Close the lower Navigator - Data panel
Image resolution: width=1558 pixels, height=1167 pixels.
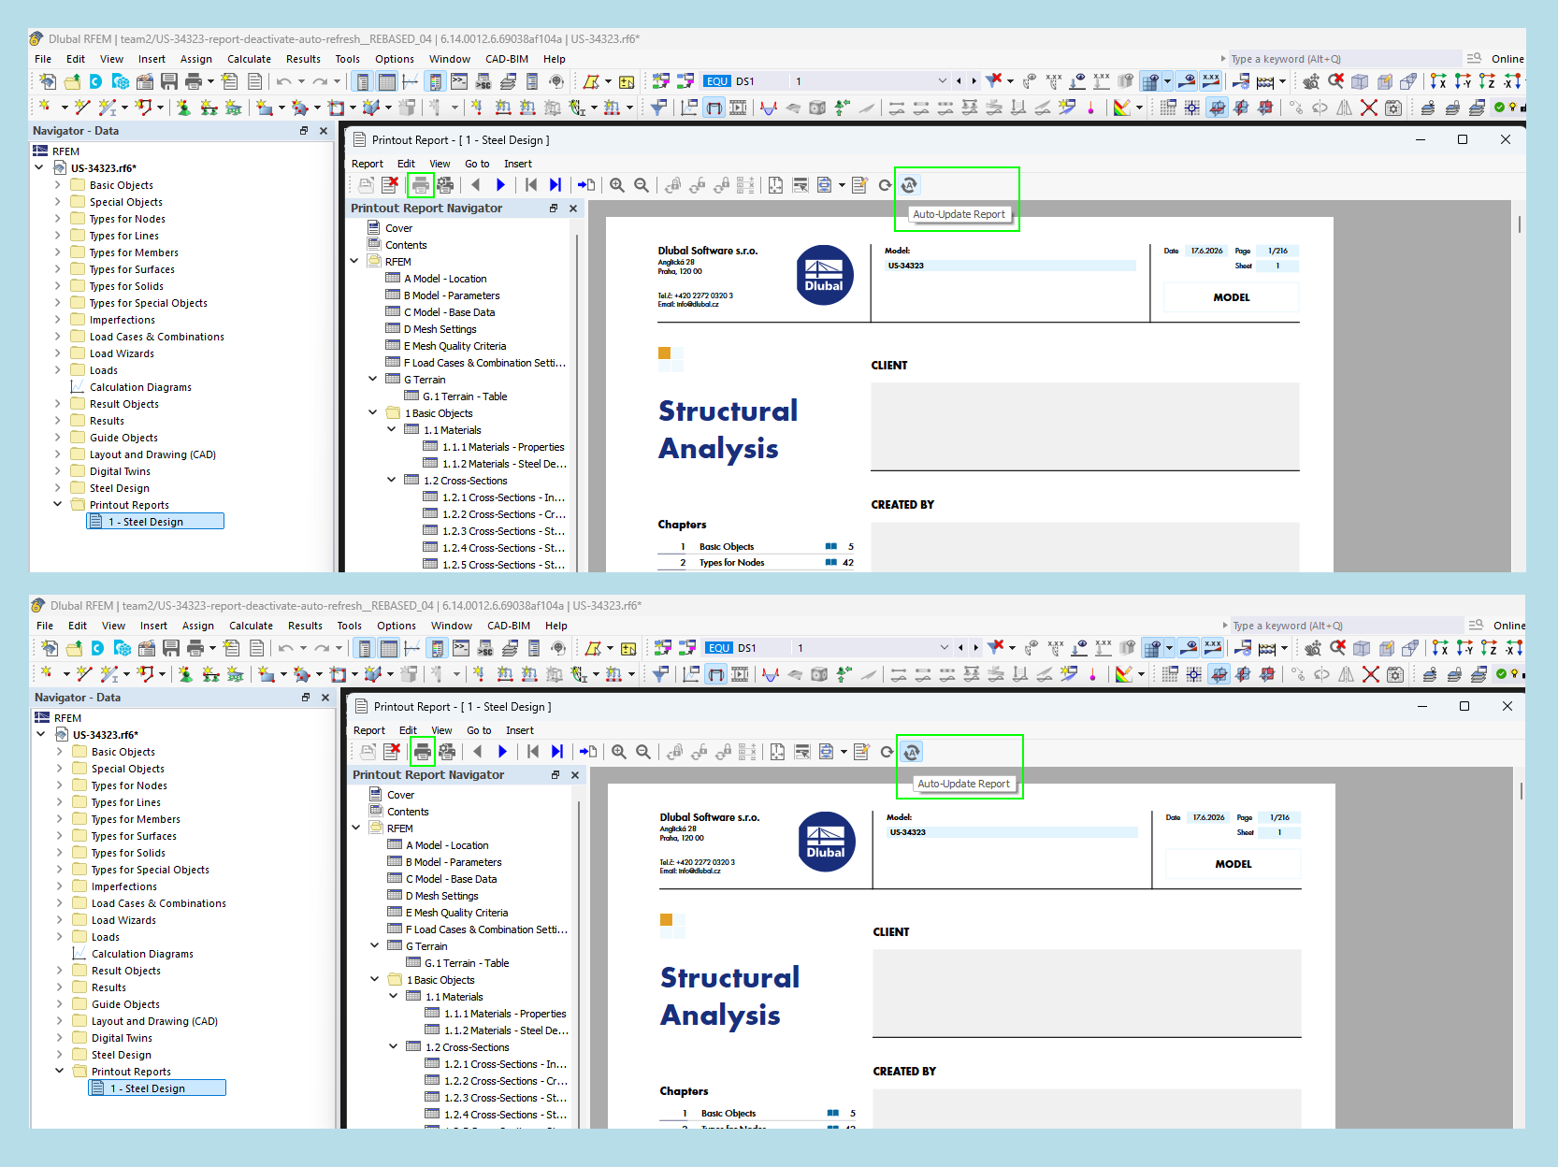pos(325,698)
